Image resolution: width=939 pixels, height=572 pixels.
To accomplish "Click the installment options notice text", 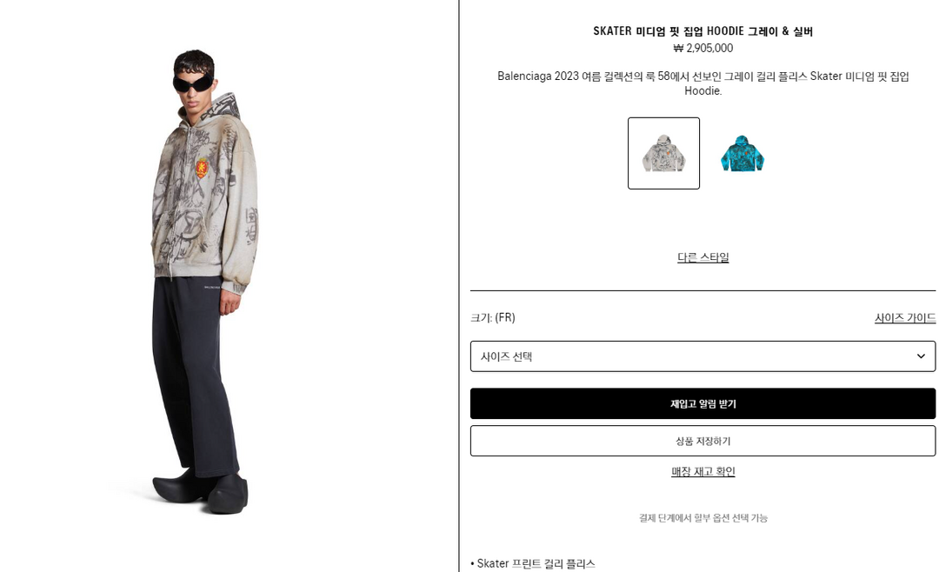I will click(x=703, y=518).
